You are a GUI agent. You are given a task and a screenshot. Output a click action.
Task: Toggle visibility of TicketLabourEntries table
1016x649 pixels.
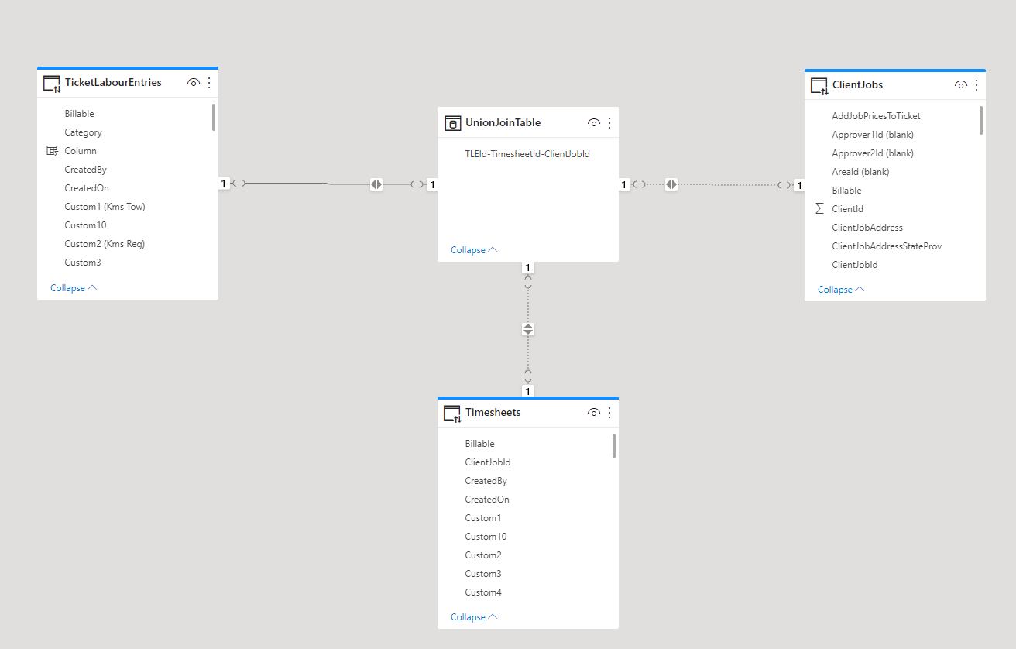pyautogui.click(x=194, y=82)
